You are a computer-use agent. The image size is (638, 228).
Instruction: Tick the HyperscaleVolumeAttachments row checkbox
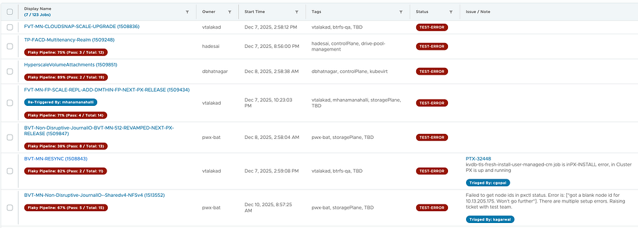[10, 71]
